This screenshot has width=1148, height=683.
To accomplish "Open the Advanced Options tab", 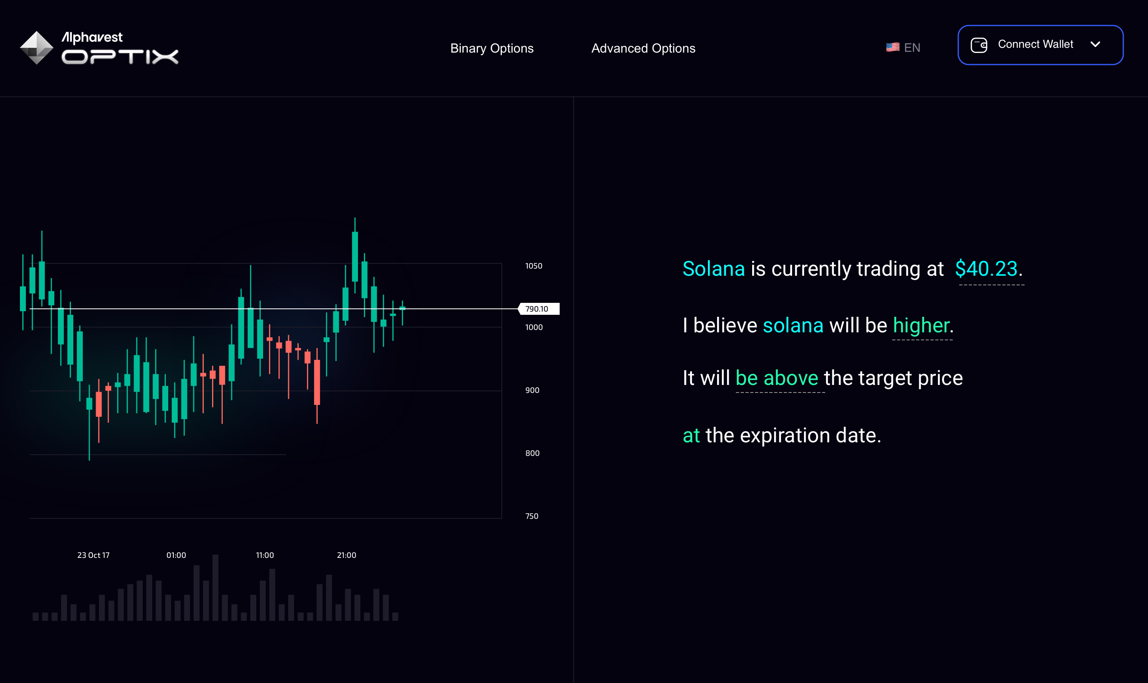I will (643, 48).
